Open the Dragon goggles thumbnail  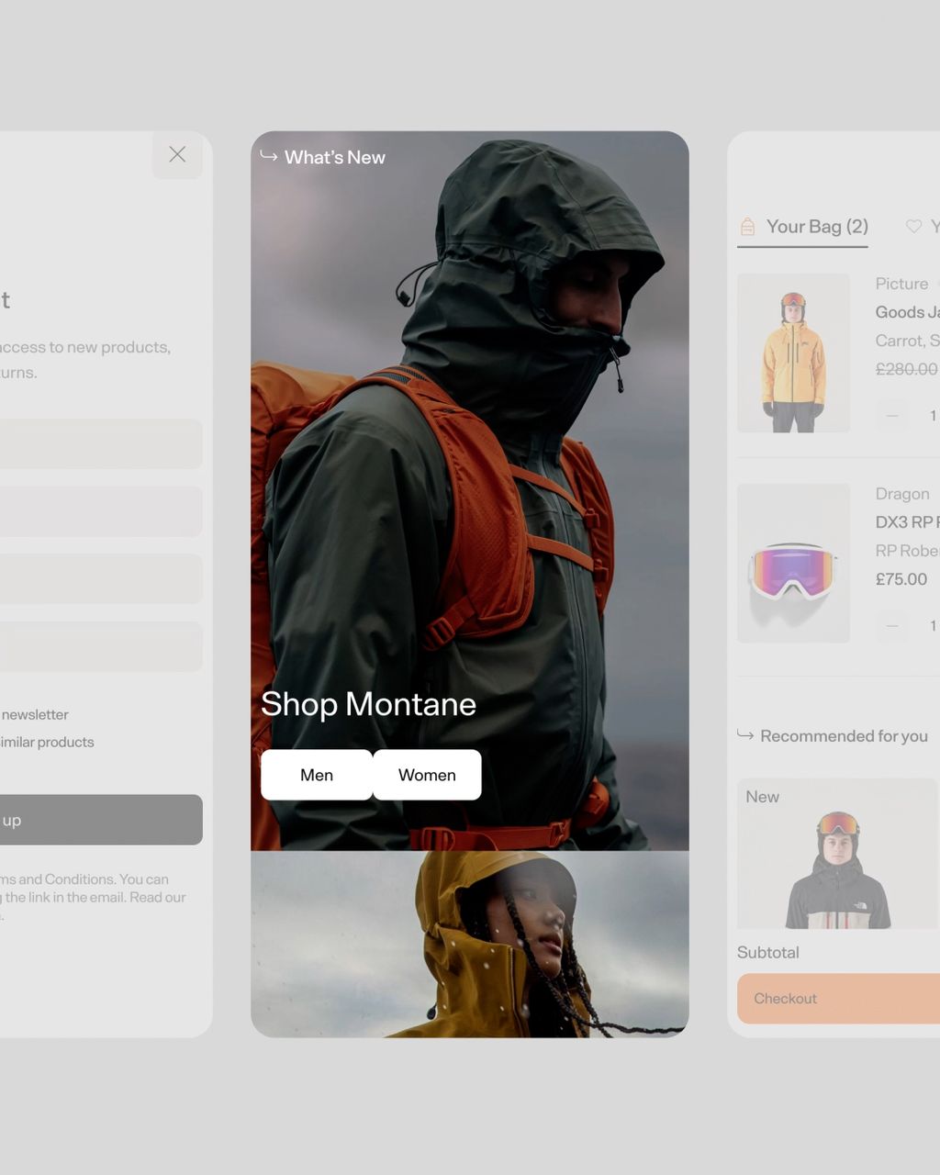pos(793,563)
